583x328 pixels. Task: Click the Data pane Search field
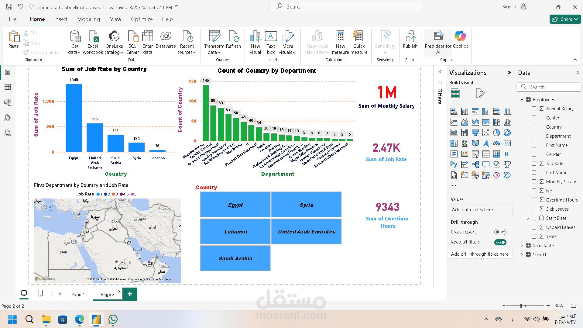tap(549, 87)
